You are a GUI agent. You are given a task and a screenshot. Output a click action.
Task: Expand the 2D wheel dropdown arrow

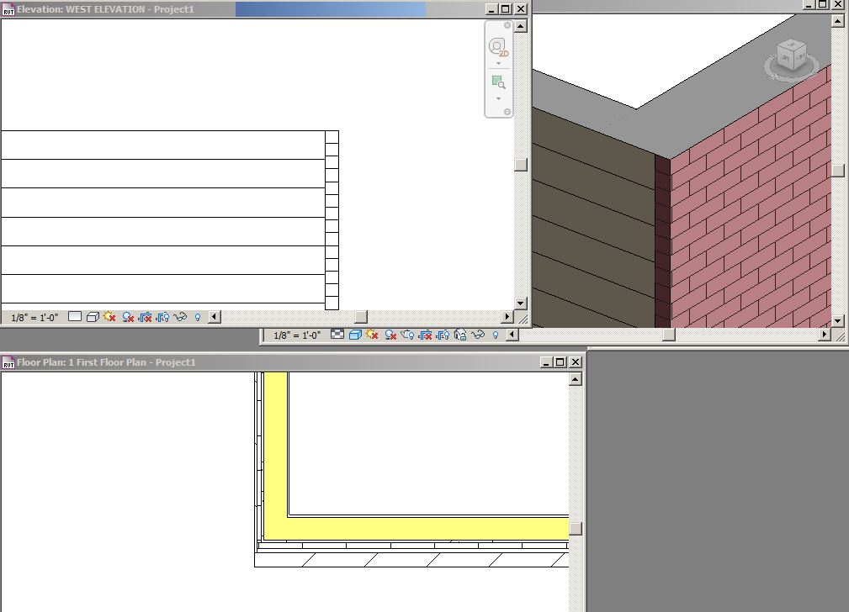(498, 64)
